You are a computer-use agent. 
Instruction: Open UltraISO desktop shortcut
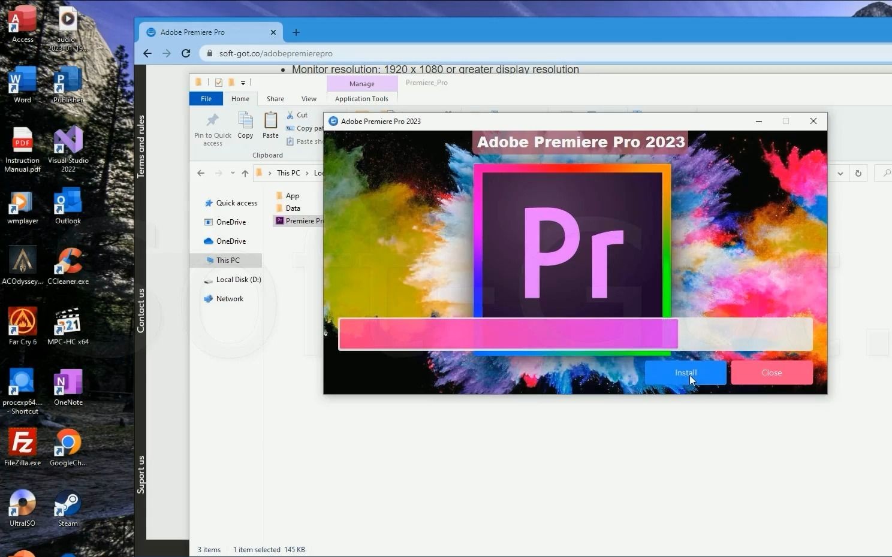pos(23,508)
